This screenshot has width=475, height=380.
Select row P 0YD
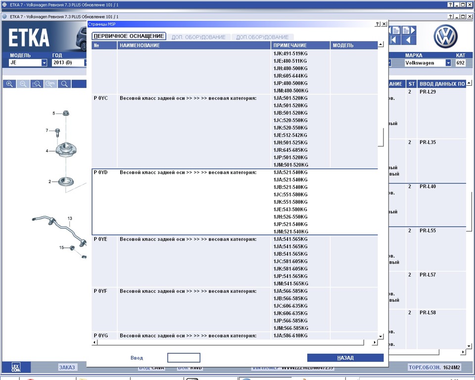coord(235,202)
